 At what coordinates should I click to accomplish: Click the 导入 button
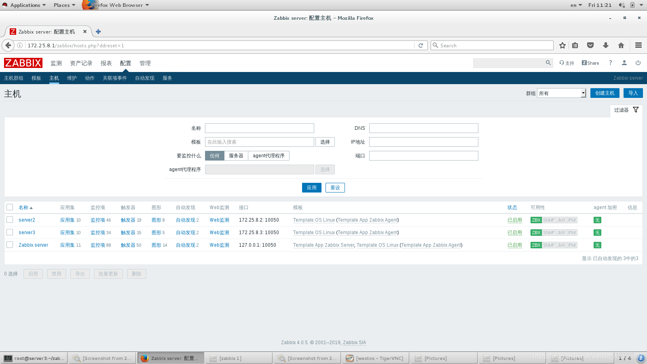click(633, 93)
